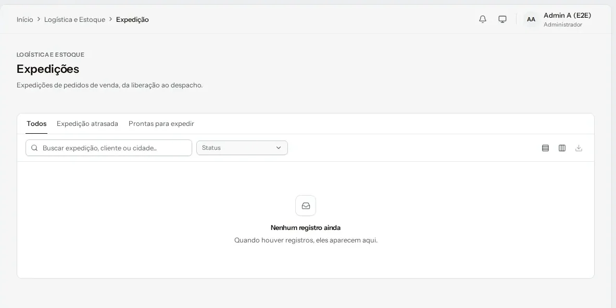Viewport: 616px width, 308px height.
Task: Click the monitor display icon
Action: (502, 19)
